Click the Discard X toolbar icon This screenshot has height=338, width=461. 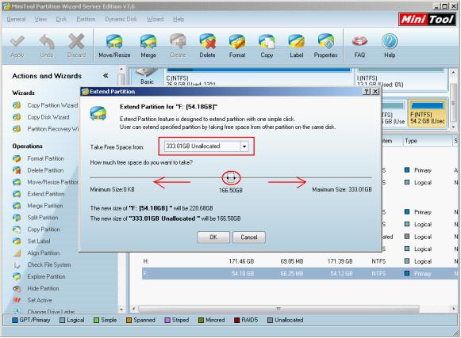point(76,46)
